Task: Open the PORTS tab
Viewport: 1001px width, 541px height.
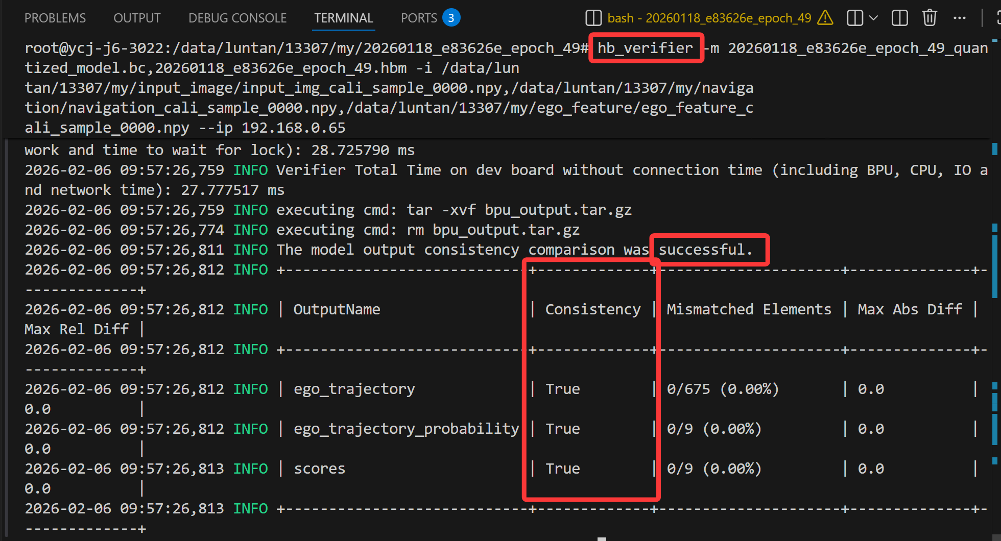Action: pos(419,18)
